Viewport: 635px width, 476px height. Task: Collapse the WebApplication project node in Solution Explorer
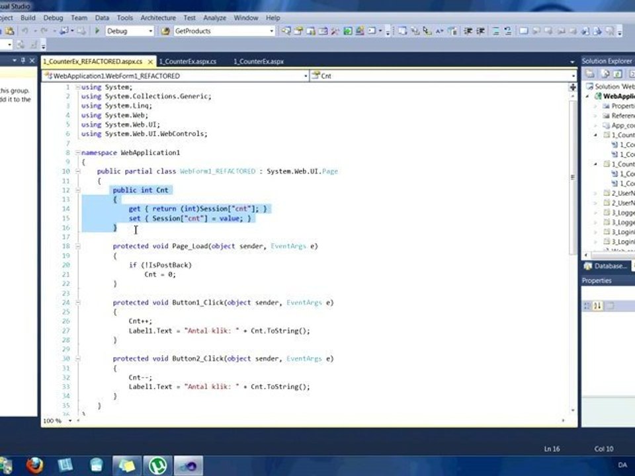click(587, 97)
